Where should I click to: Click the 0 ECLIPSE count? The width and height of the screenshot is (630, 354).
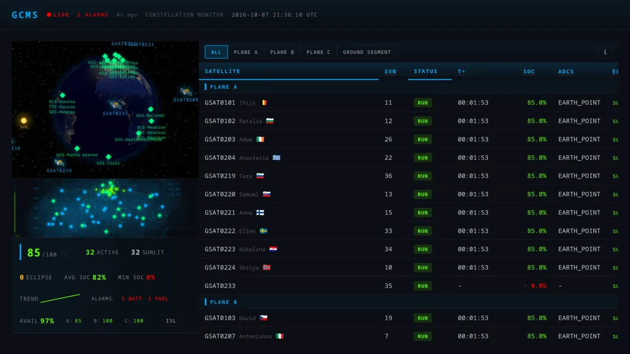36,277
